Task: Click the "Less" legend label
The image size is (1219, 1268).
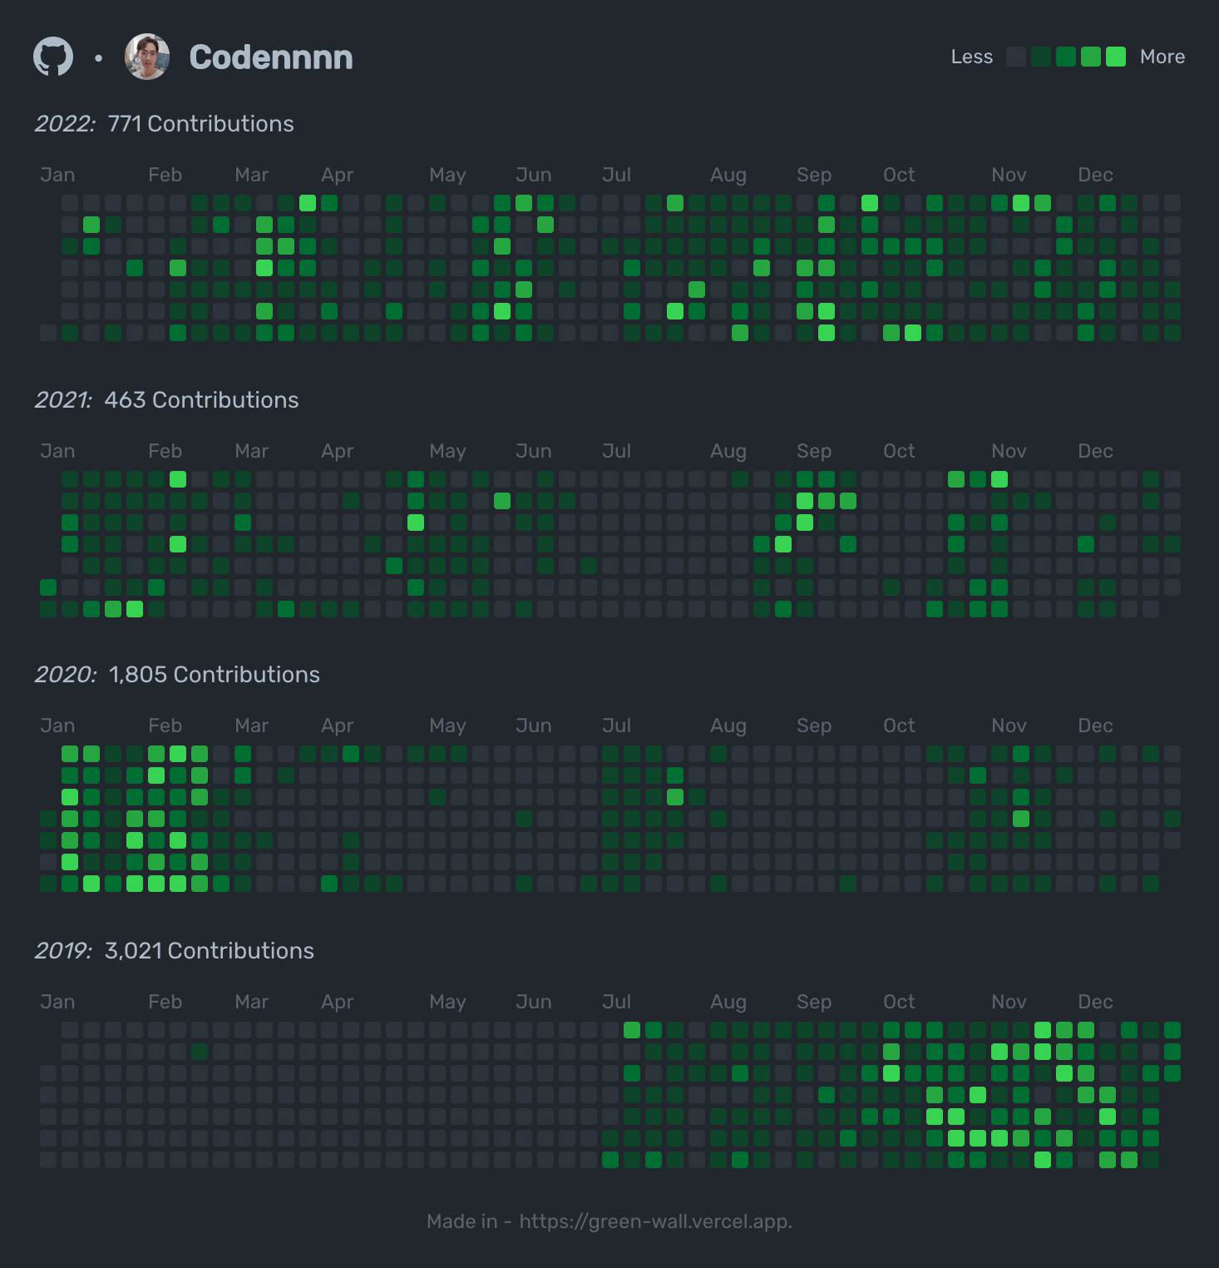Action: pos(971,57)
